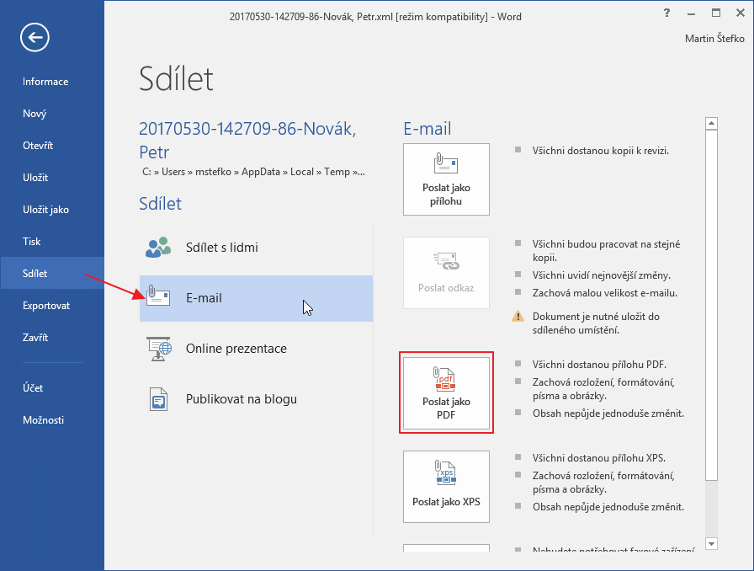Click text 'Všichni dostanou kopii k revizi.'
Screen dimensions: 754x571
click(x=601, y=151)
